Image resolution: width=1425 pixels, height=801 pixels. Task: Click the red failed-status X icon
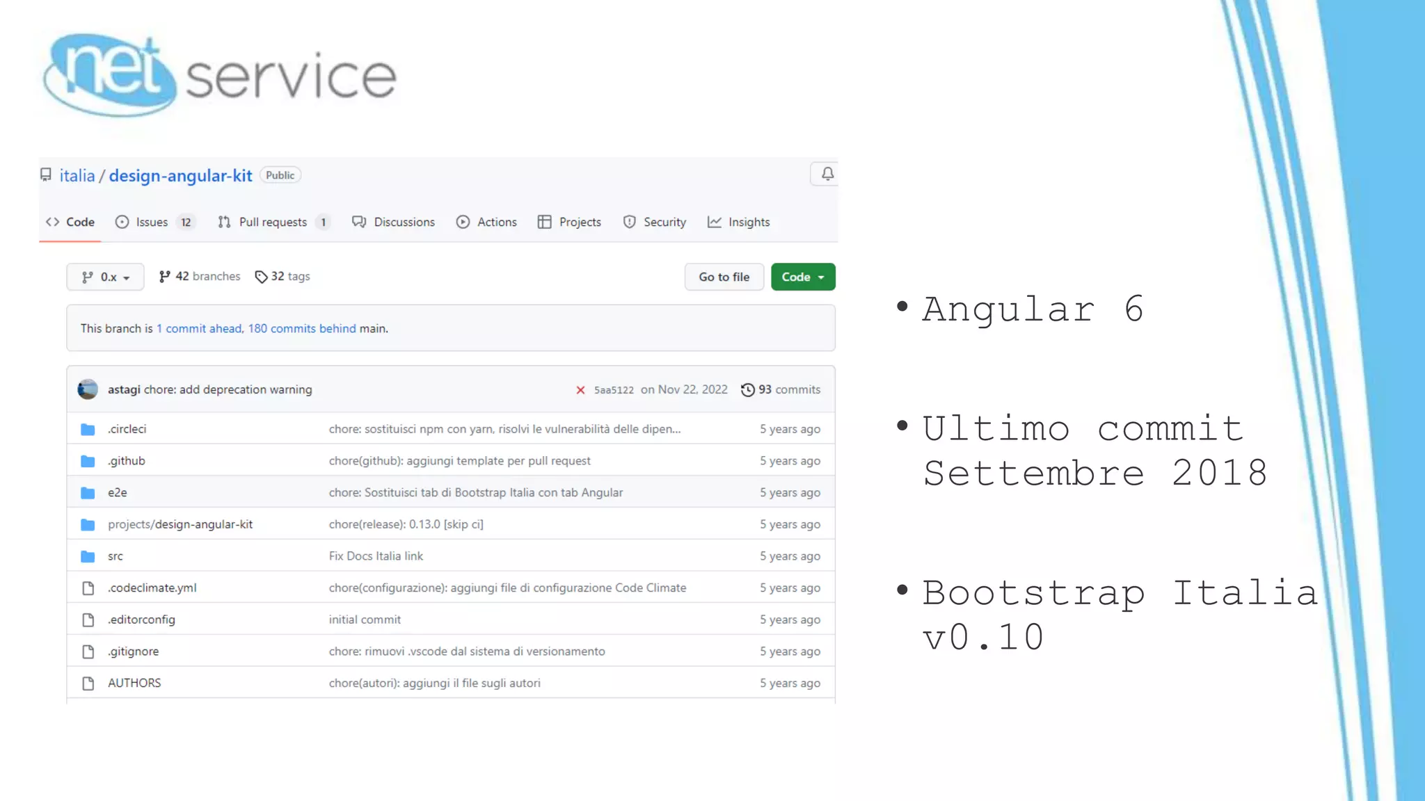coord(580,390)
